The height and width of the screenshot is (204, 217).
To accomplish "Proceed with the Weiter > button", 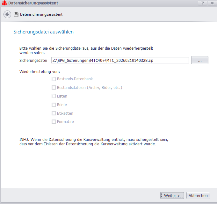I will pyautogui.click(x=172, y=195).
